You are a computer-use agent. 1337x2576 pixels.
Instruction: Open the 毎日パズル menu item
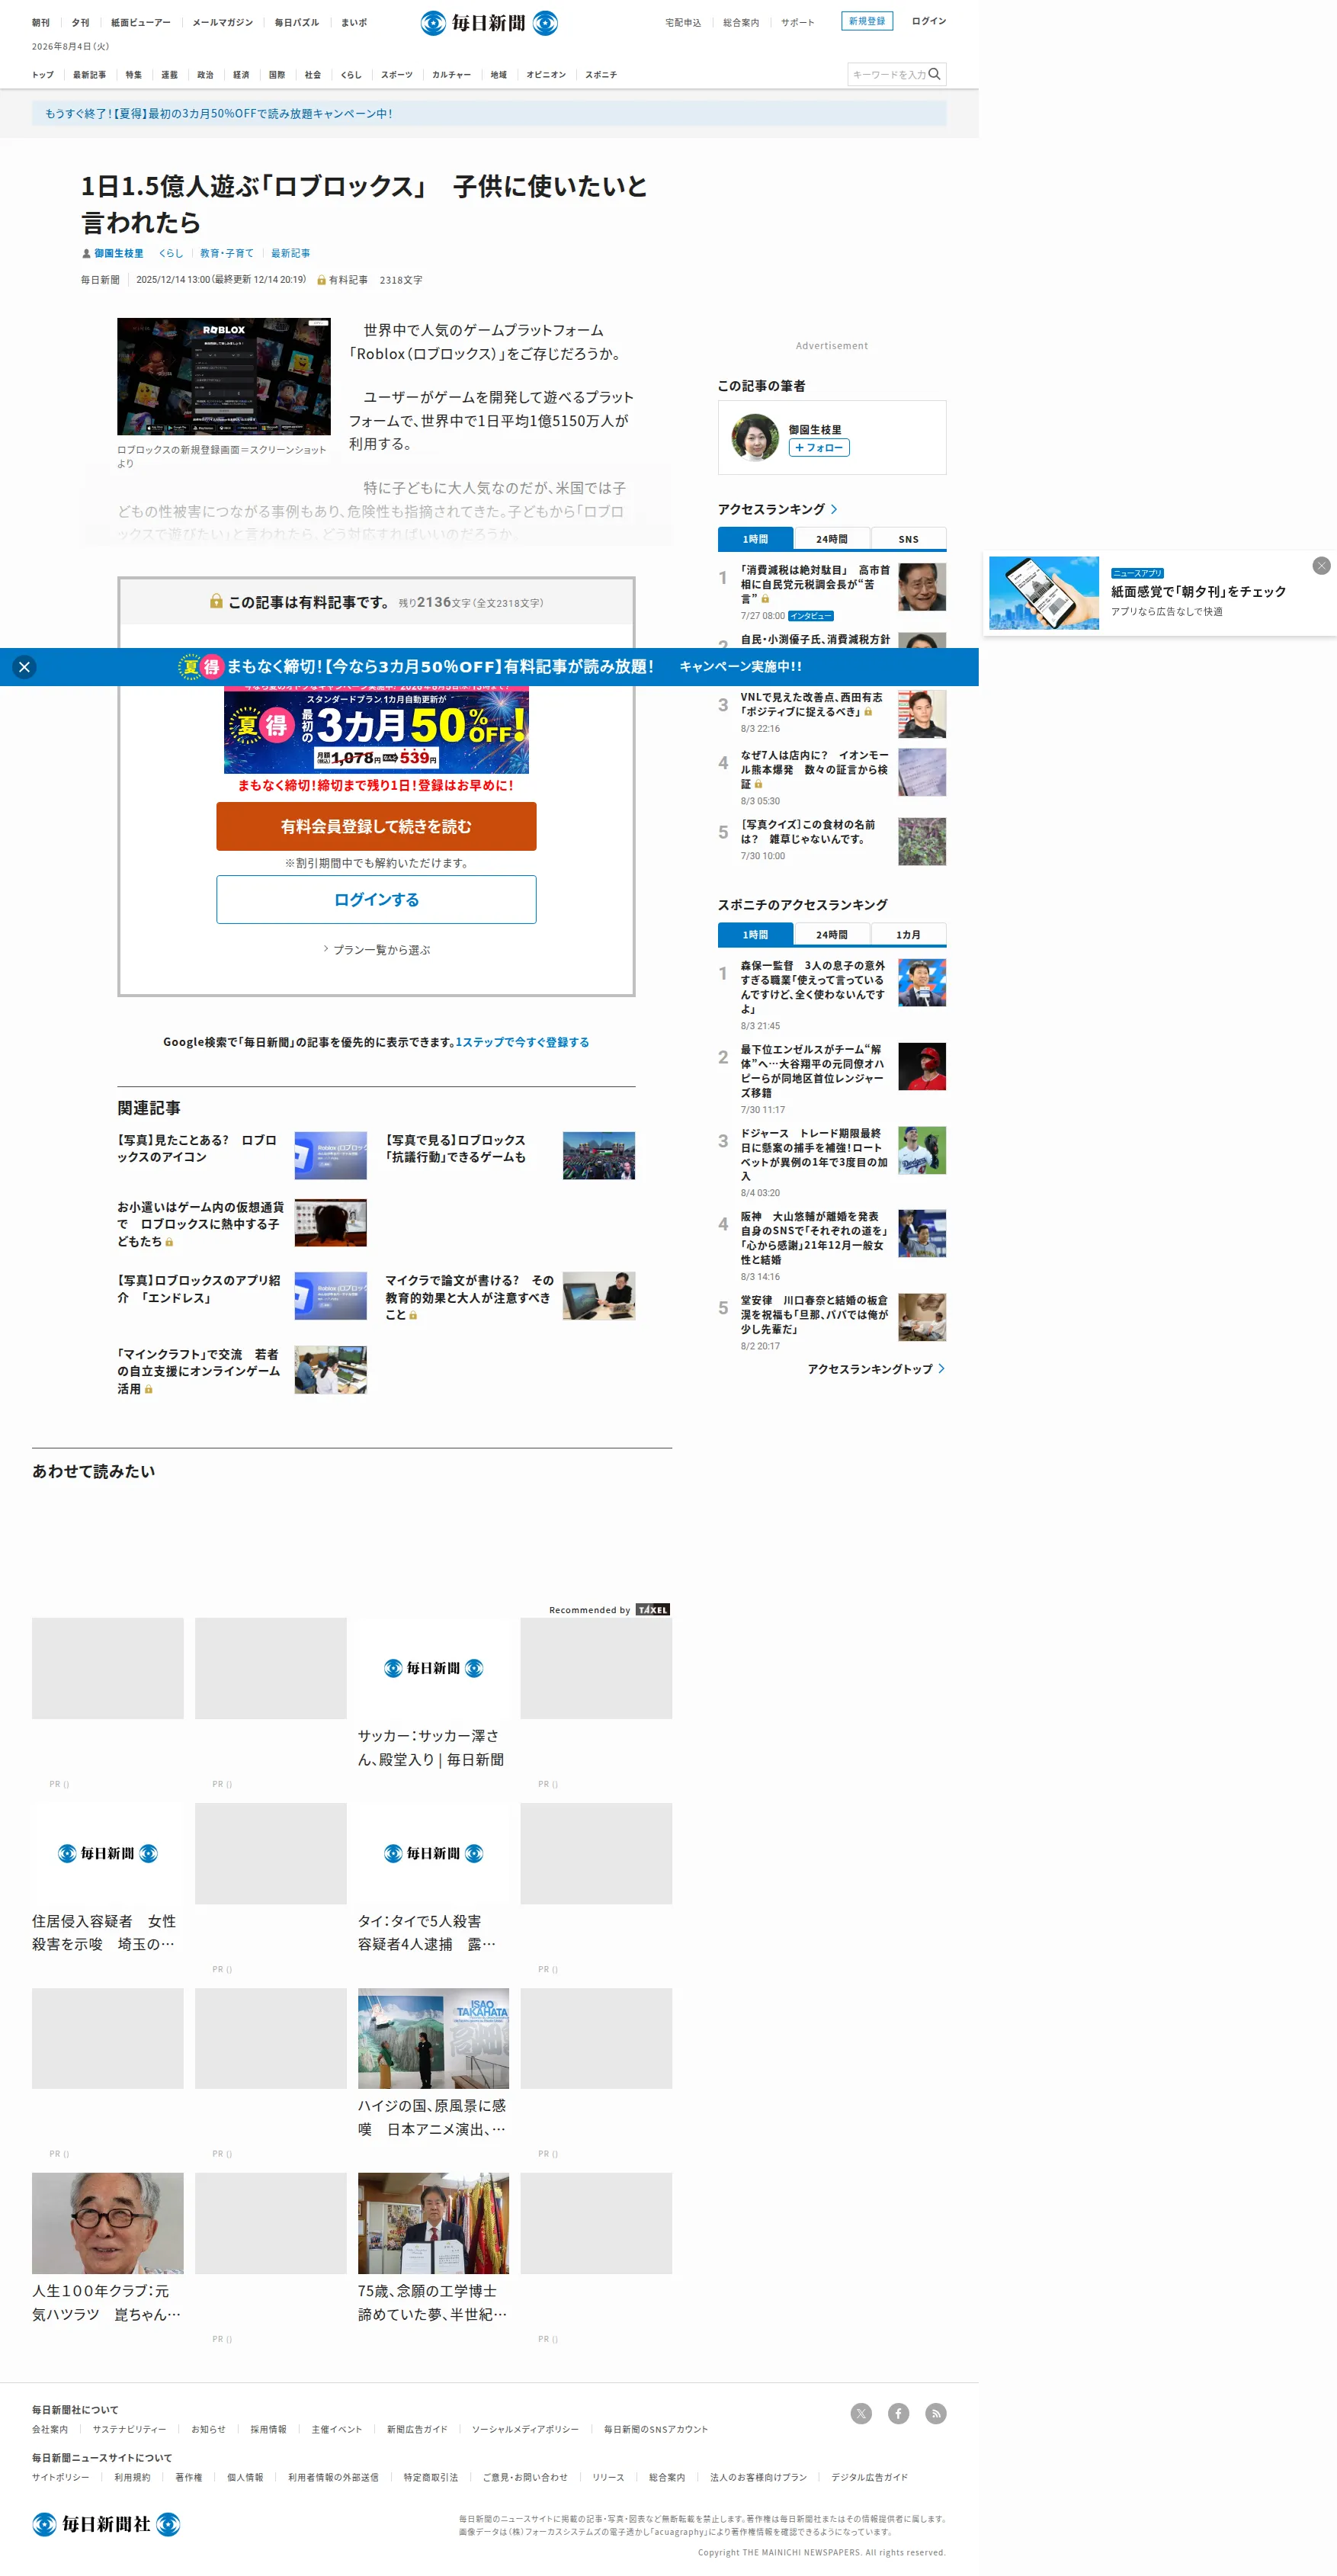[297, 22]
